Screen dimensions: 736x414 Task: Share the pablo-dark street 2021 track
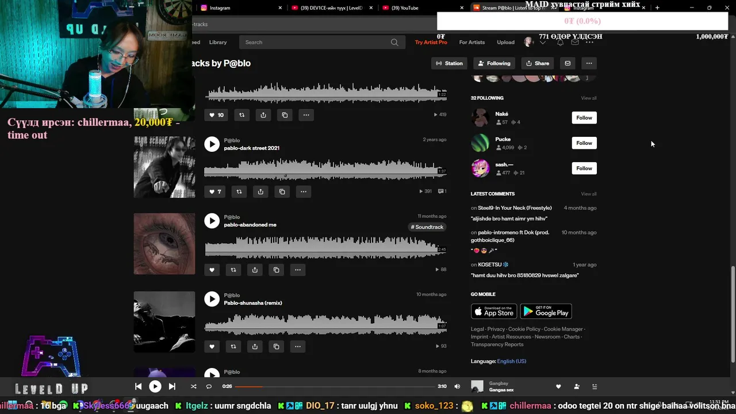click(x=260, y=191)
